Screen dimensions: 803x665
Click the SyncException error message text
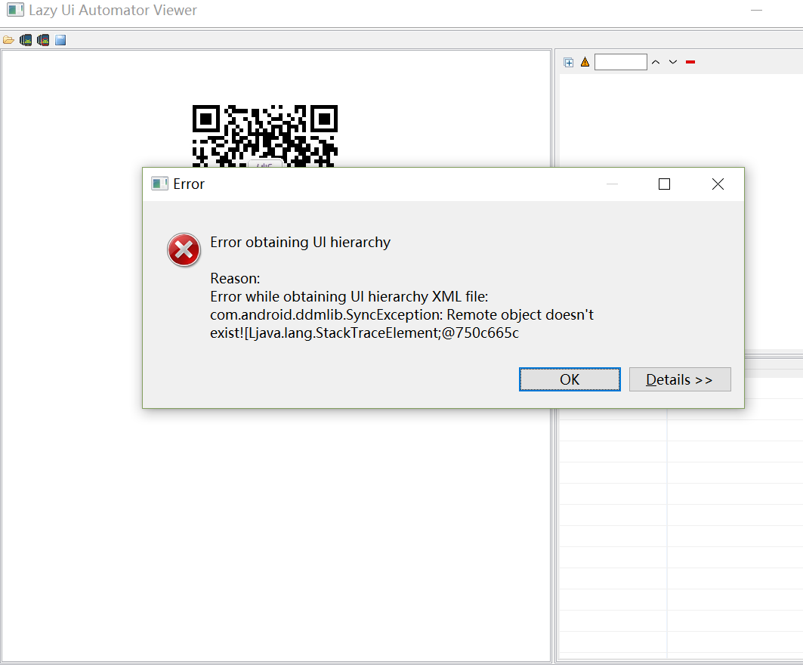(x=402, y=314)
